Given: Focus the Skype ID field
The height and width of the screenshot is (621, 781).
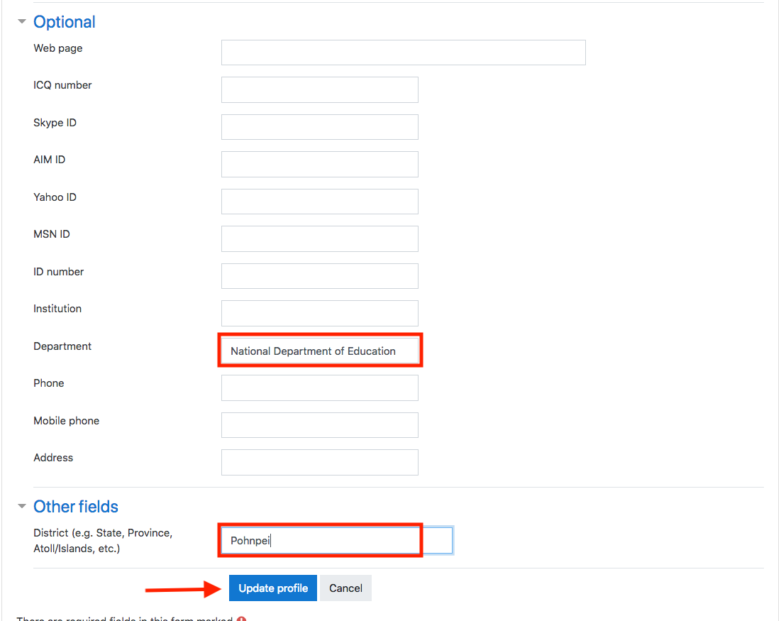Looking at the screenshot, I should click(320, 127).
